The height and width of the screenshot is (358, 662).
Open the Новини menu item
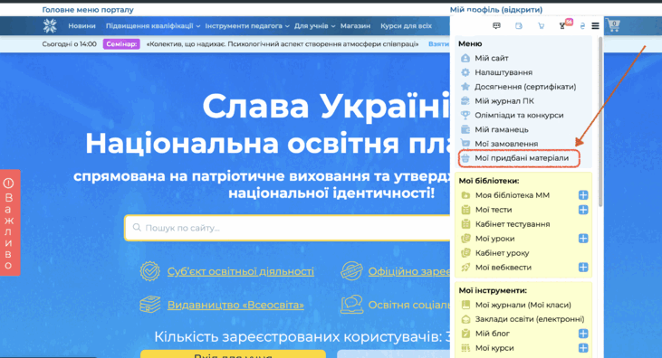coord(82,26)
